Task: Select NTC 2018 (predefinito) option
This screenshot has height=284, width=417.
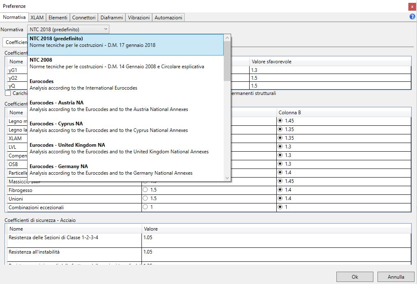Action: pyautogui.click(x=125, y=45)
